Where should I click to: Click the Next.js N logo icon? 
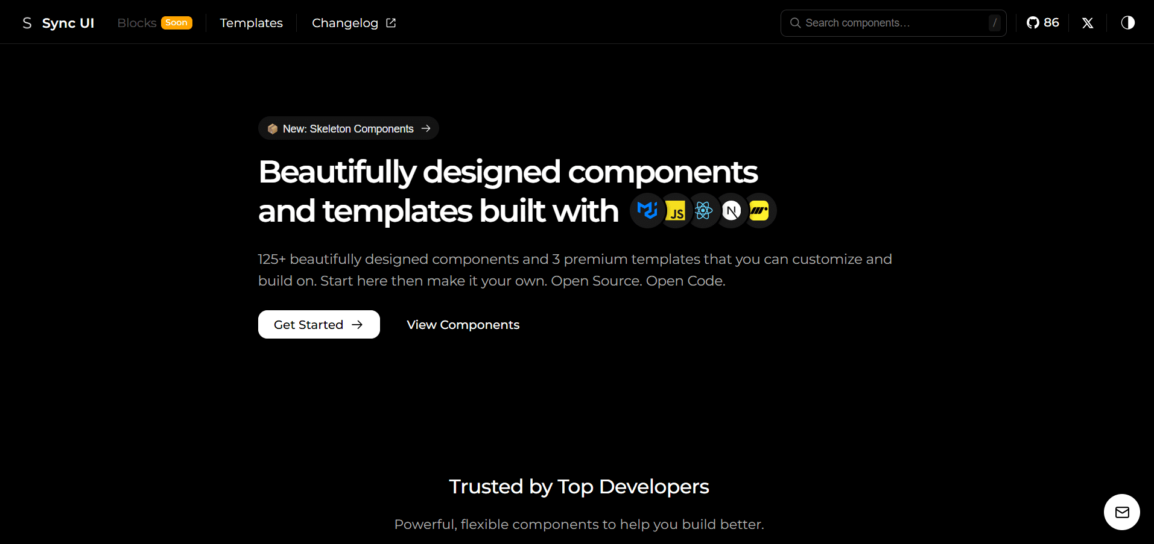point(731,211)
